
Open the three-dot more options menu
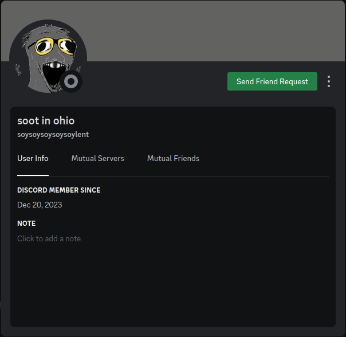click(329, 81)
